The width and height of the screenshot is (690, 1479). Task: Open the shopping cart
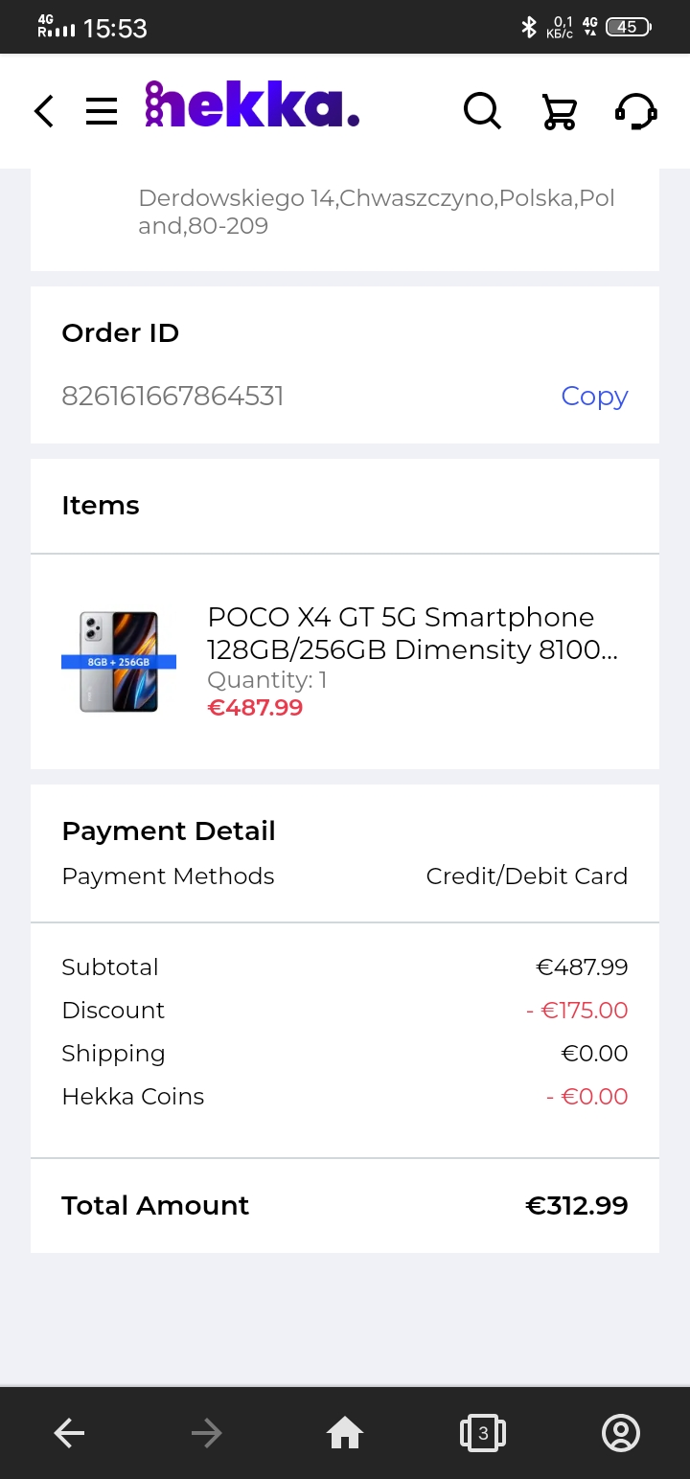coord(559,111)
